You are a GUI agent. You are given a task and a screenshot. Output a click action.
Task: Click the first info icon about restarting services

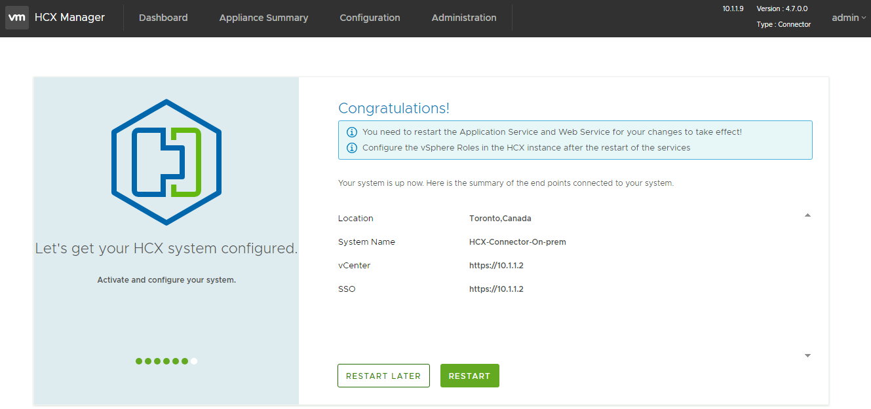(352, 132)
